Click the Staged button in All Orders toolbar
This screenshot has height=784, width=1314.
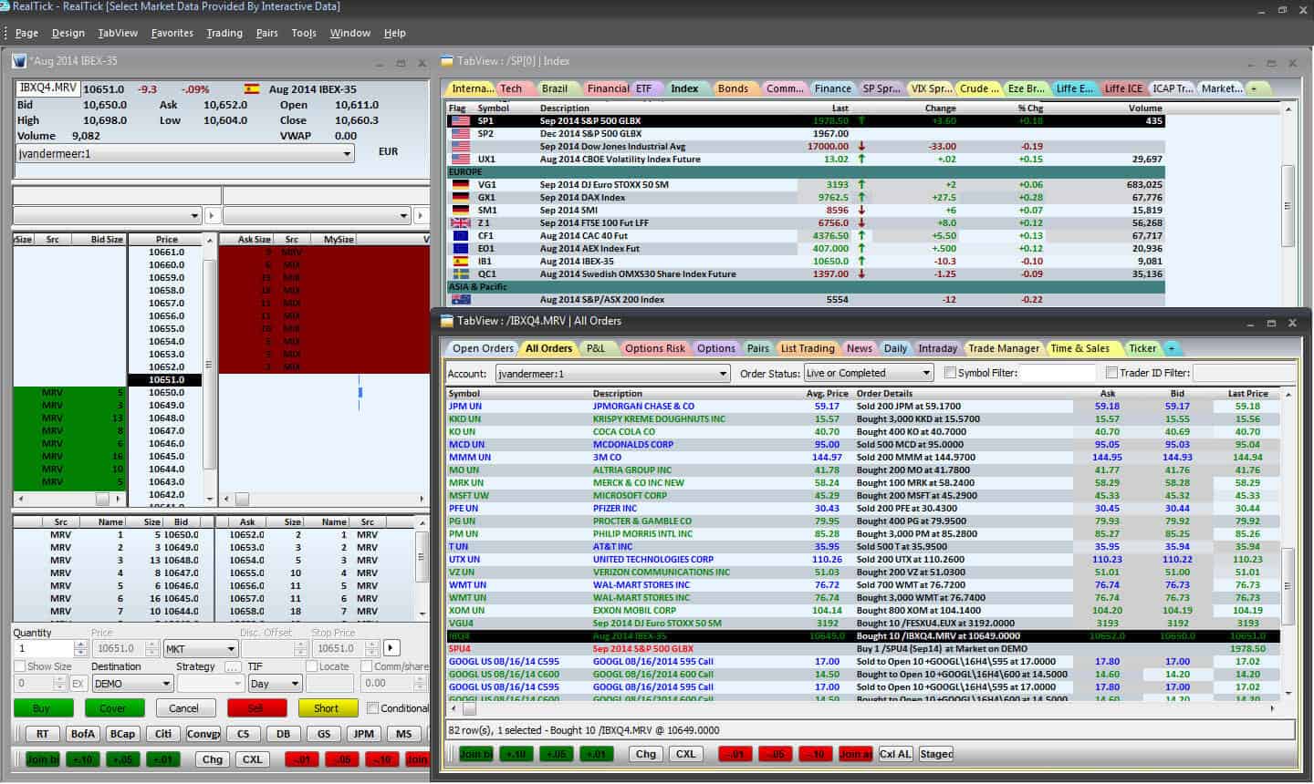936,754
